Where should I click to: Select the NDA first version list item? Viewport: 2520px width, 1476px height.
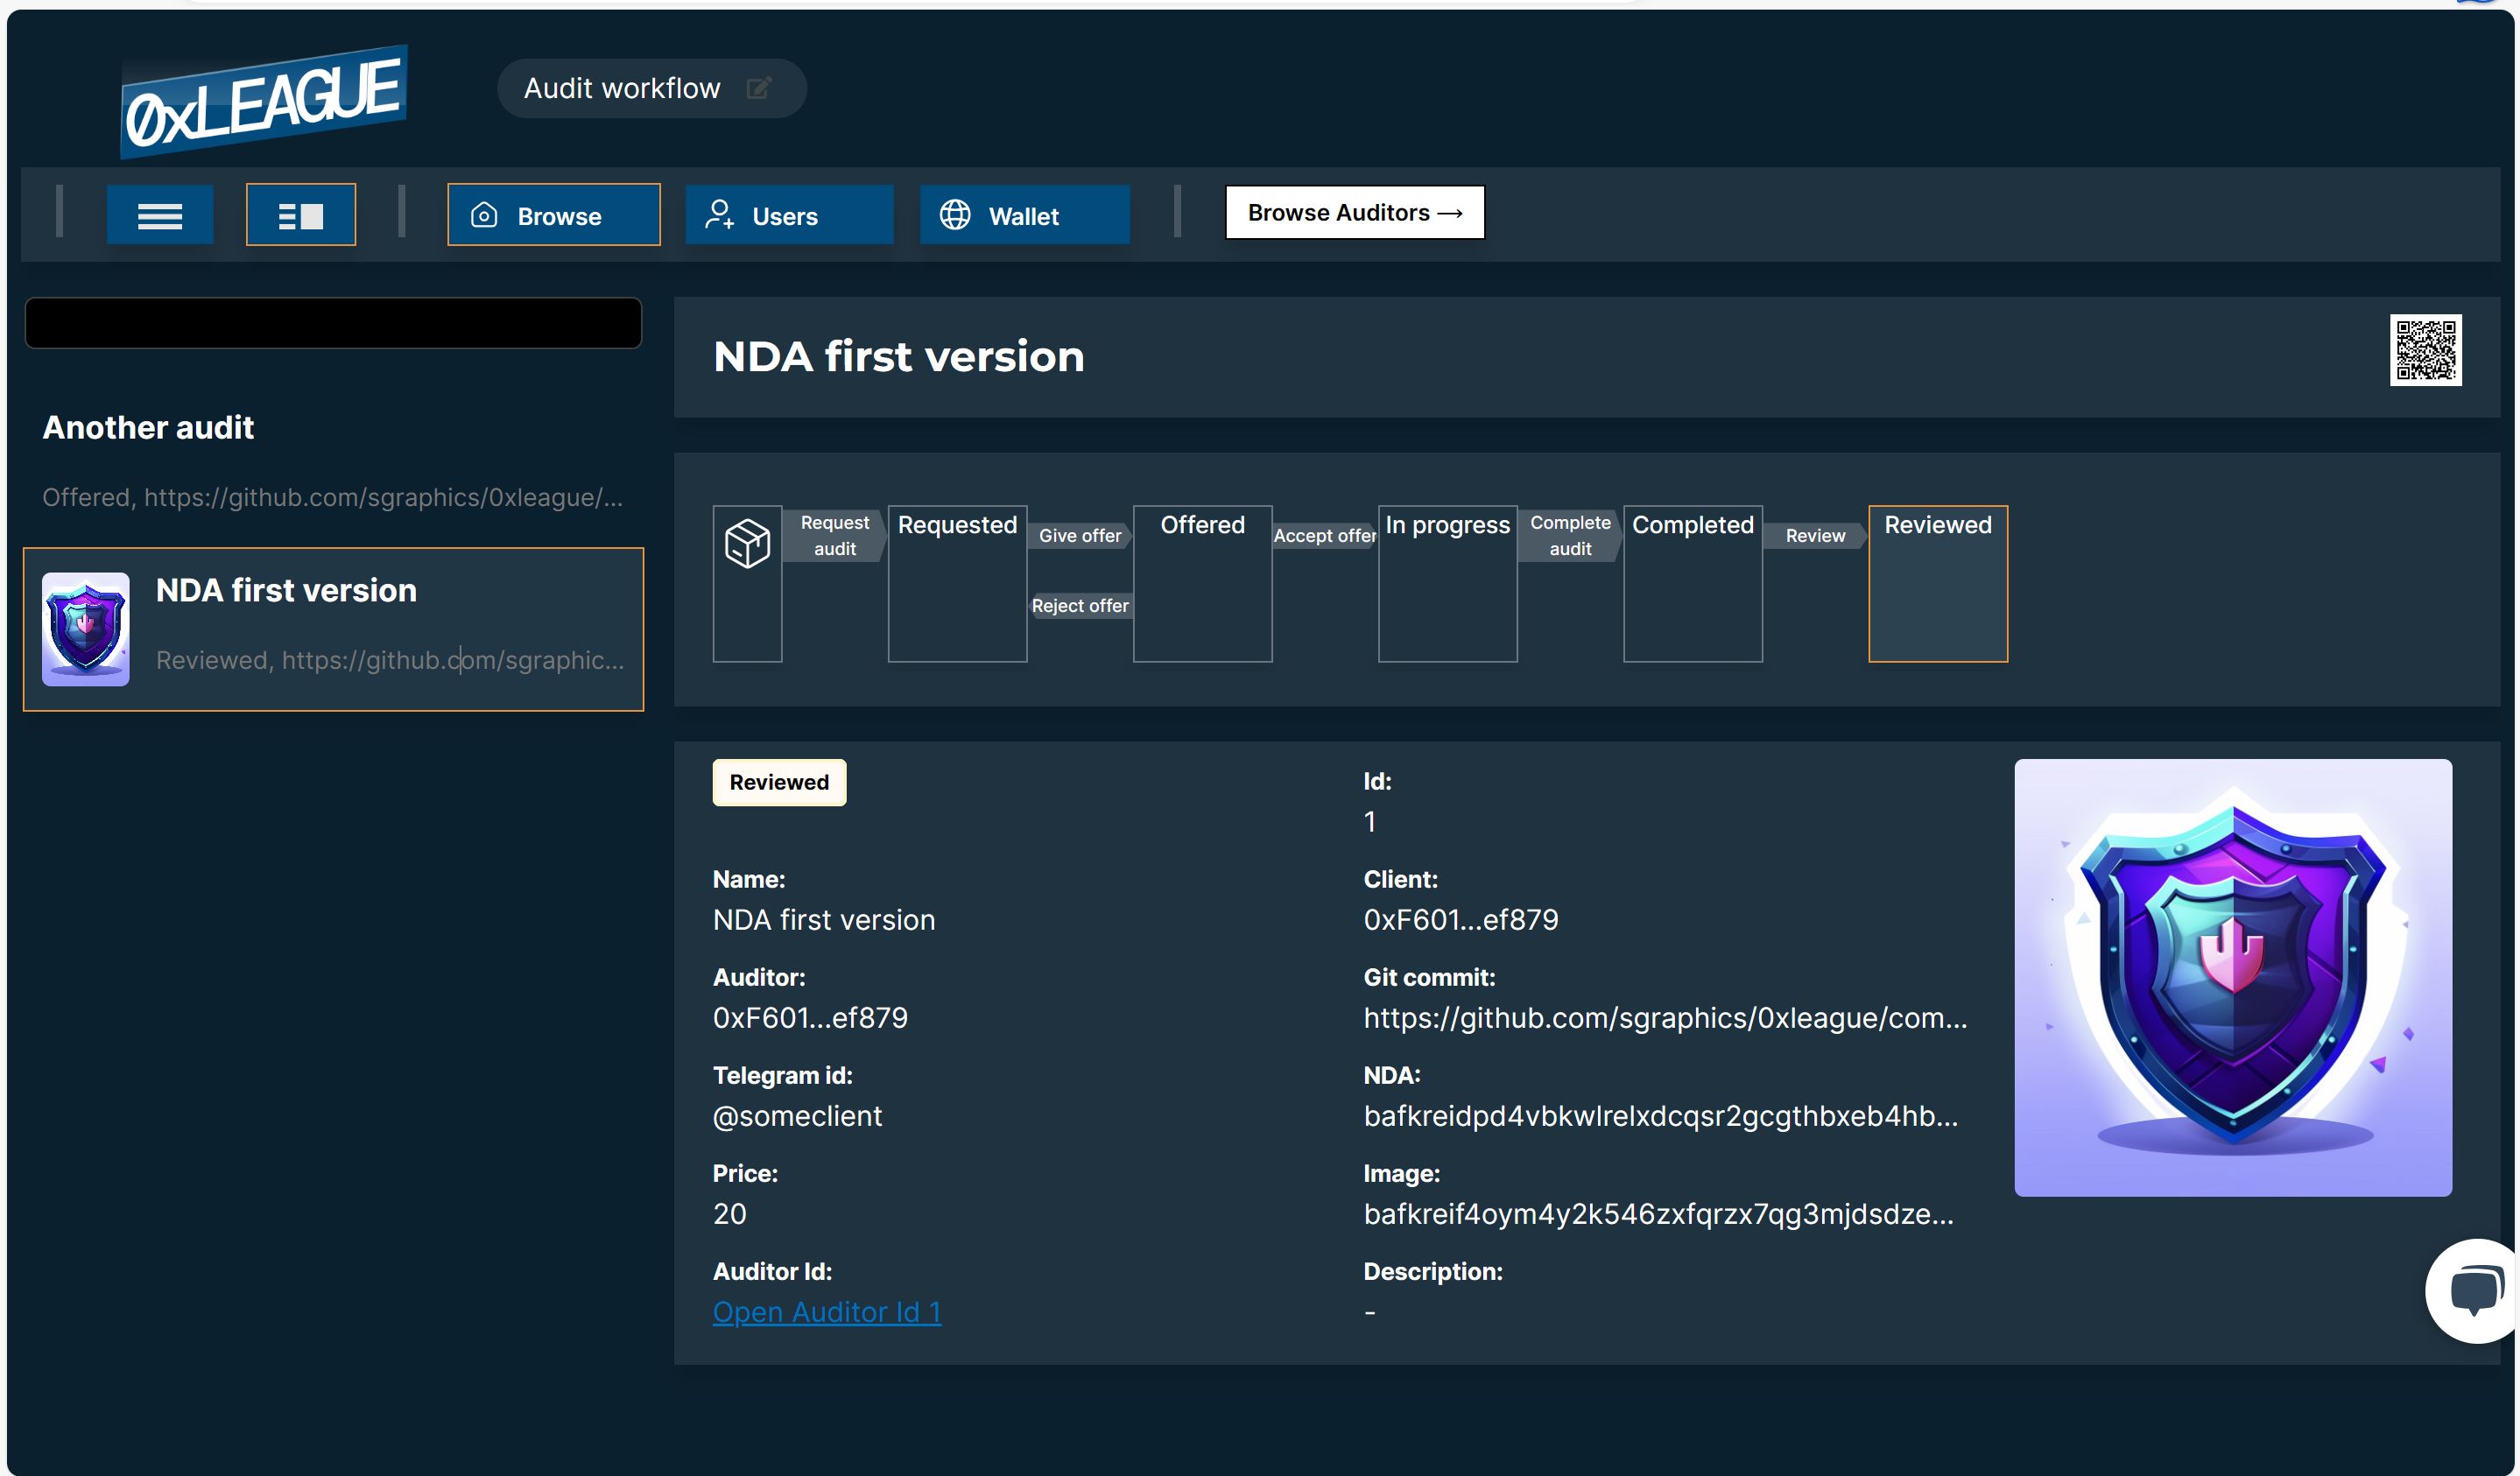(x=333, y=629)
